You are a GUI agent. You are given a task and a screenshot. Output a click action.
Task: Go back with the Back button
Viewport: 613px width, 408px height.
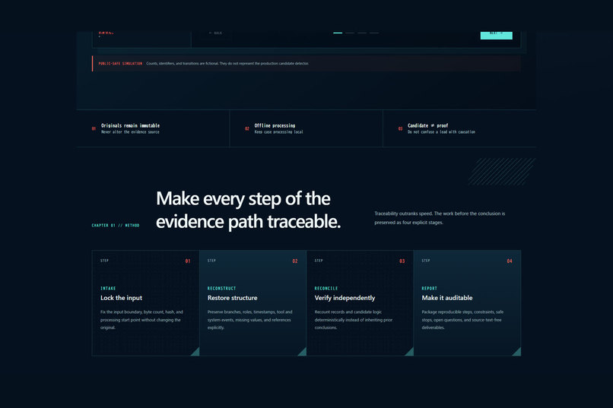(x=215, y=33)
